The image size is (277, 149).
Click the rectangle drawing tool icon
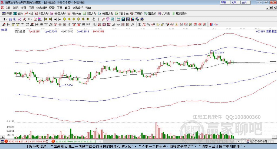point(95,24)
